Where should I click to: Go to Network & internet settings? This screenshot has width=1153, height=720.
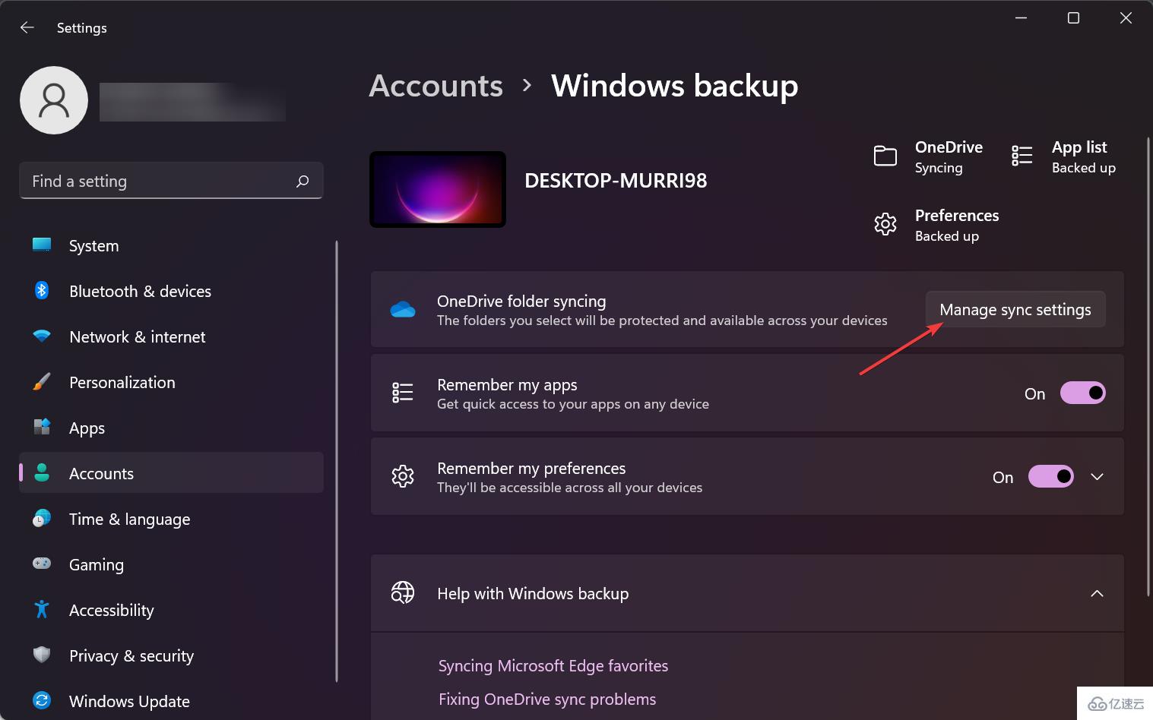point(172,336)
